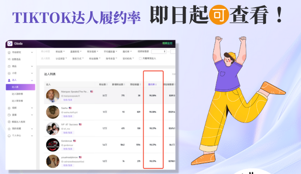
Task: Click the 个人中心 face icon
Action: (9, 136)
